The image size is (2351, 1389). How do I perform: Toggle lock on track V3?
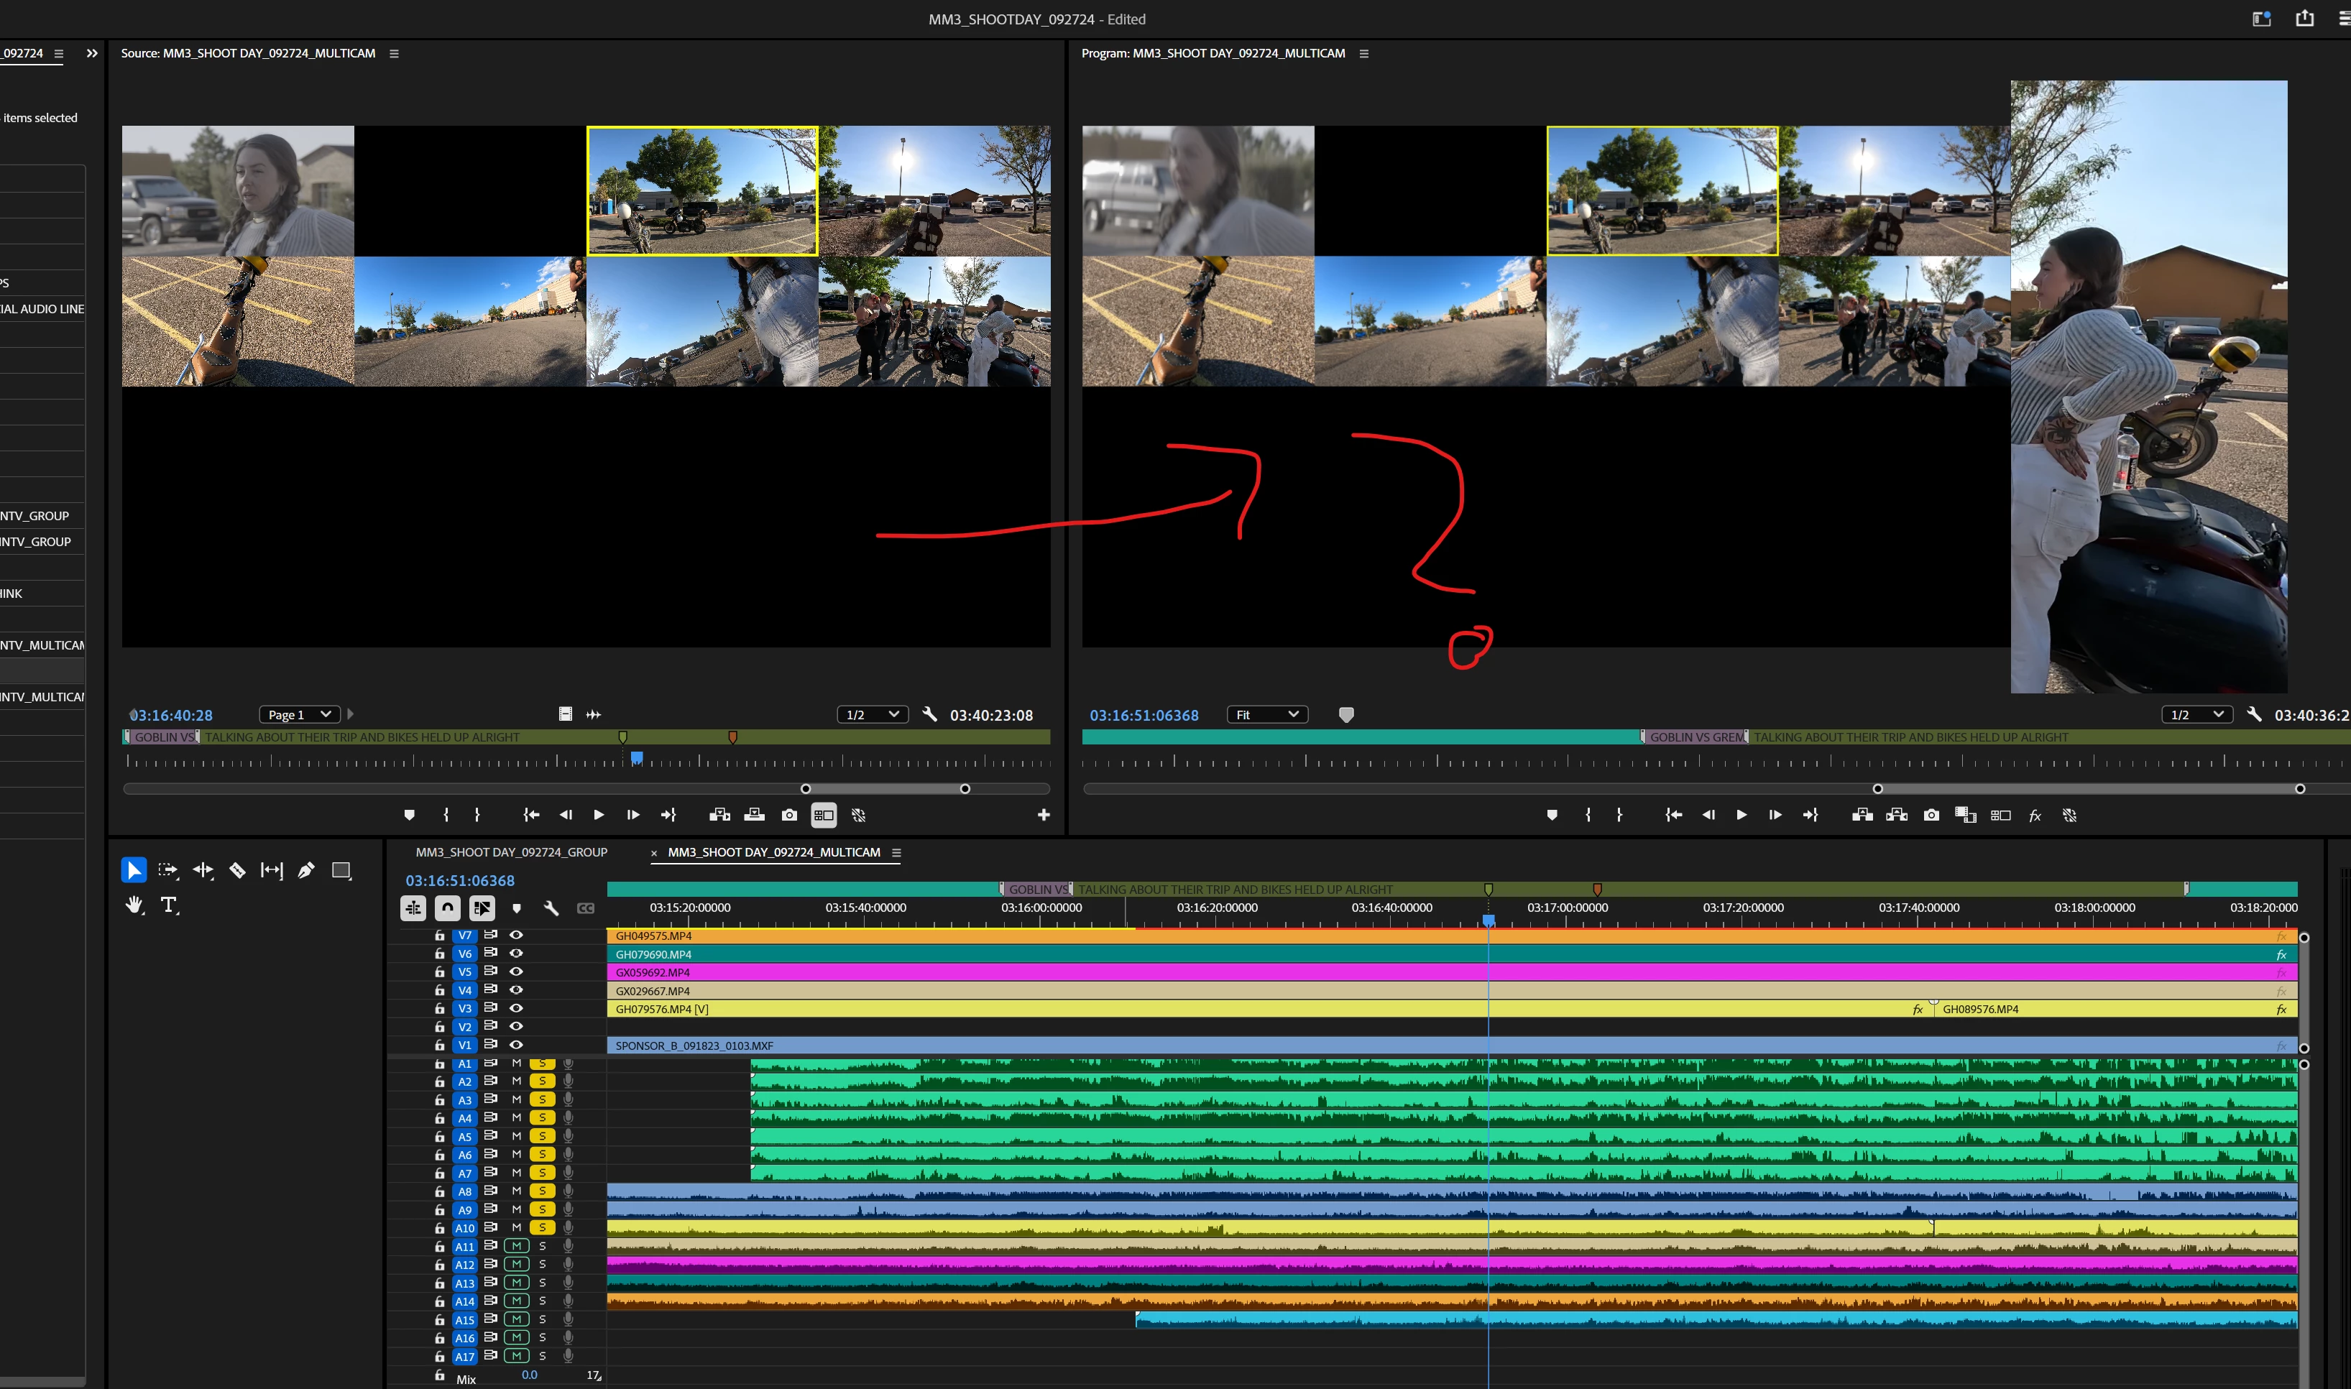(x=439, y=1009)
